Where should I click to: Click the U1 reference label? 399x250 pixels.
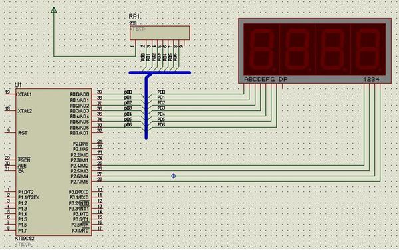18,85
